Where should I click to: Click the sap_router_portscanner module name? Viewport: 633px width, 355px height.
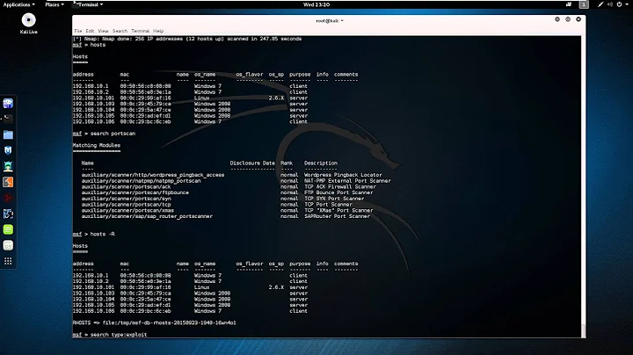pyautogui.click(x=147, y=216)
